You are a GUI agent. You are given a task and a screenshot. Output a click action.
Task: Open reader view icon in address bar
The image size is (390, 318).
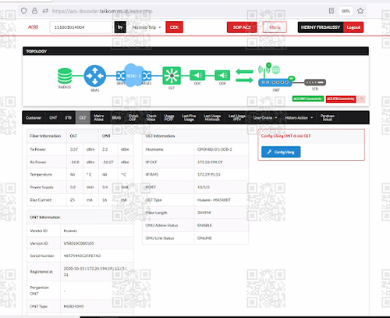click(x=331, y=11)
